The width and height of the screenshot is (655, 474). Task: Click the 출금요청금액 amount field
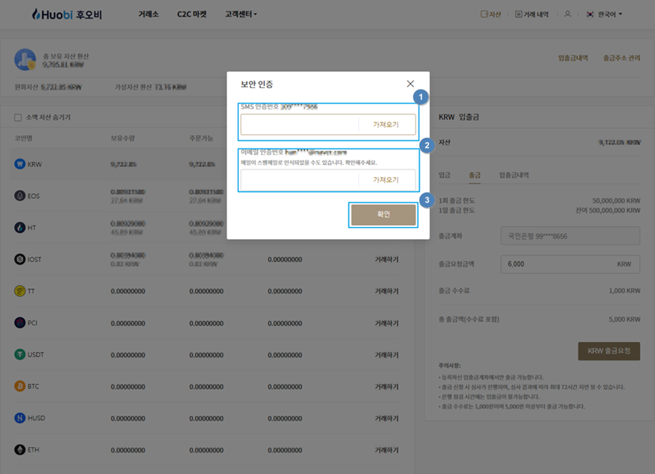point(570,264)
